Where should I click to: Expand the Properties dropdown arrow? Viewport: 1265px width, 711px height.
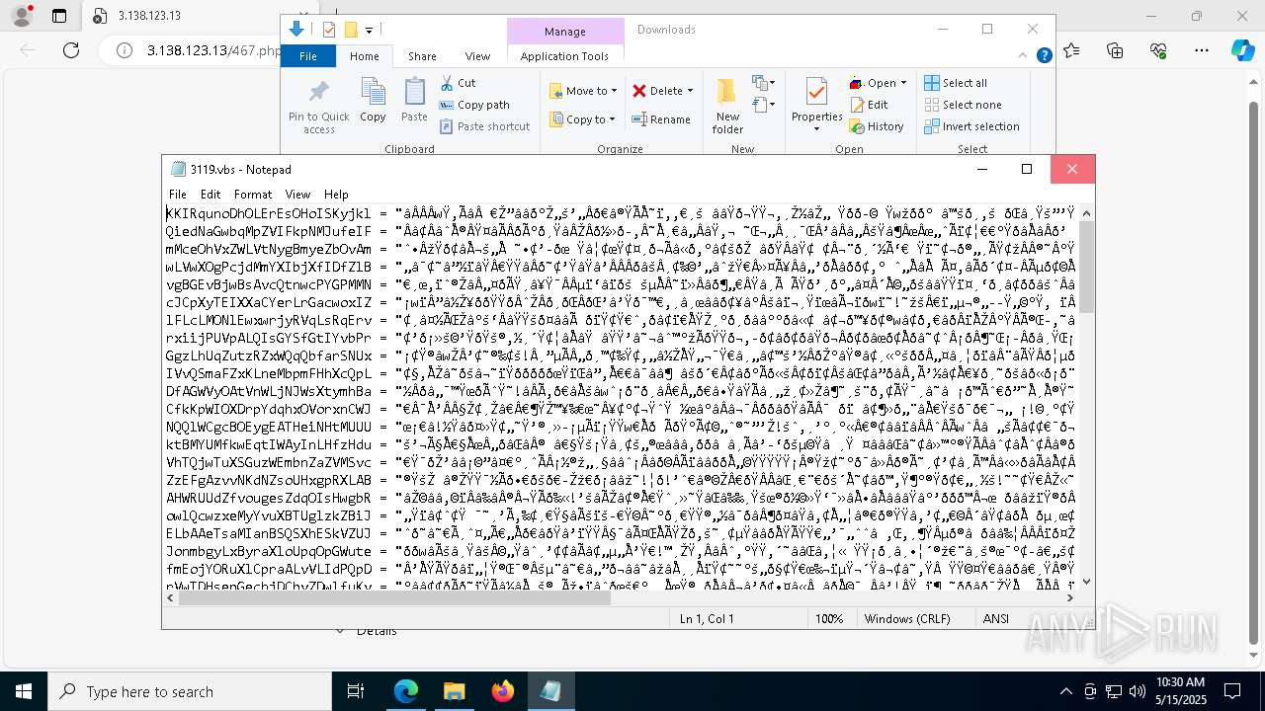coord(816,129)
